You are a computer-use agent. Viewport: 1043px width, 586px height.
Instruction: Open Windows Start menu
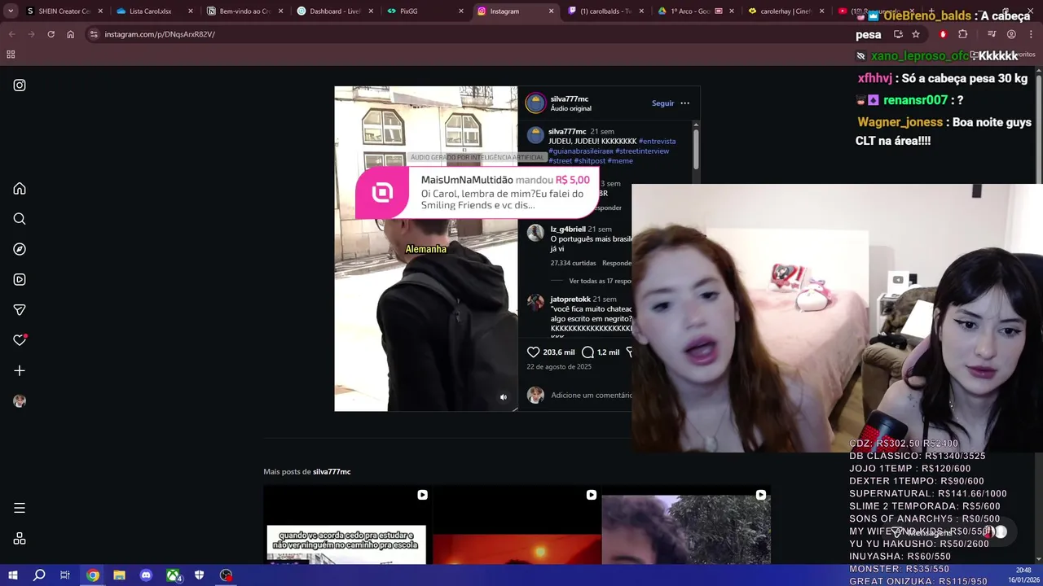[12, 575]
